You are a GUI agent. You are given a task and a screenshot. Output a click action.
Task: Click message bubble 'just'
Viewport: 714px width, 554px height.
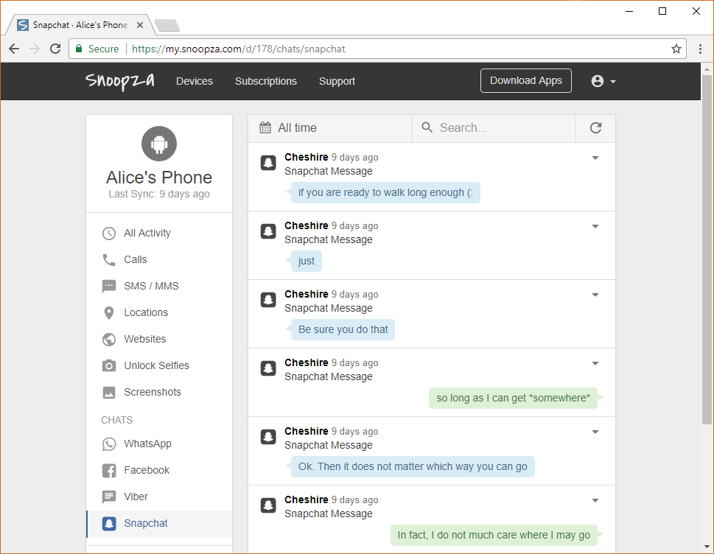307,261
